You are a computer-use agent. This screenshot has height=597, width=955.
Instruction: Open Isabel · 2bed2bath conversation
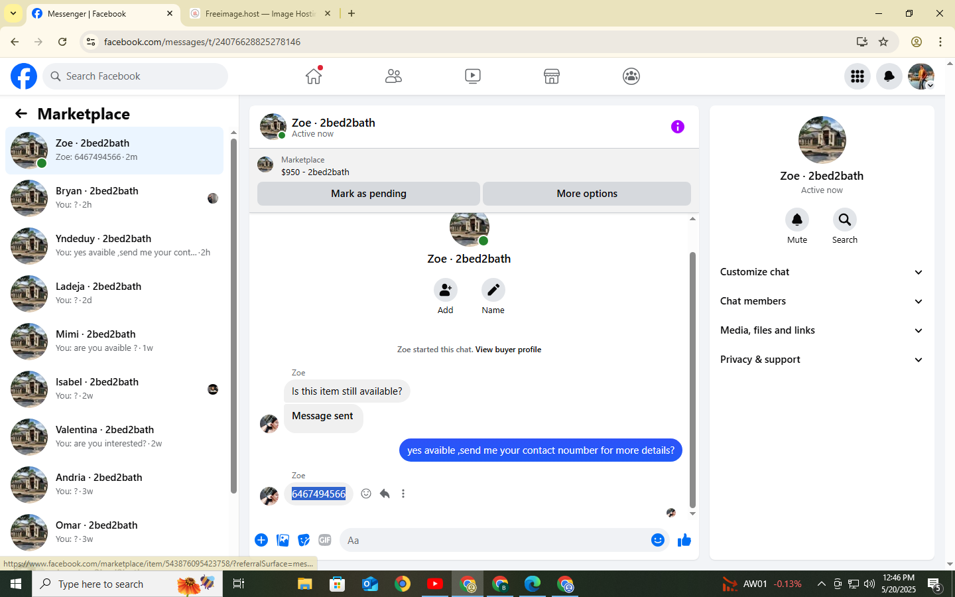[x=114, y=389]
